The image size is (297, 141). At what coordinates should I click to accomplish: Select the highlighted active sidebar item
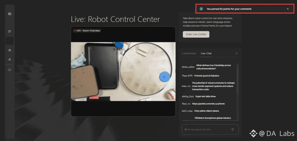click(10, 41)
